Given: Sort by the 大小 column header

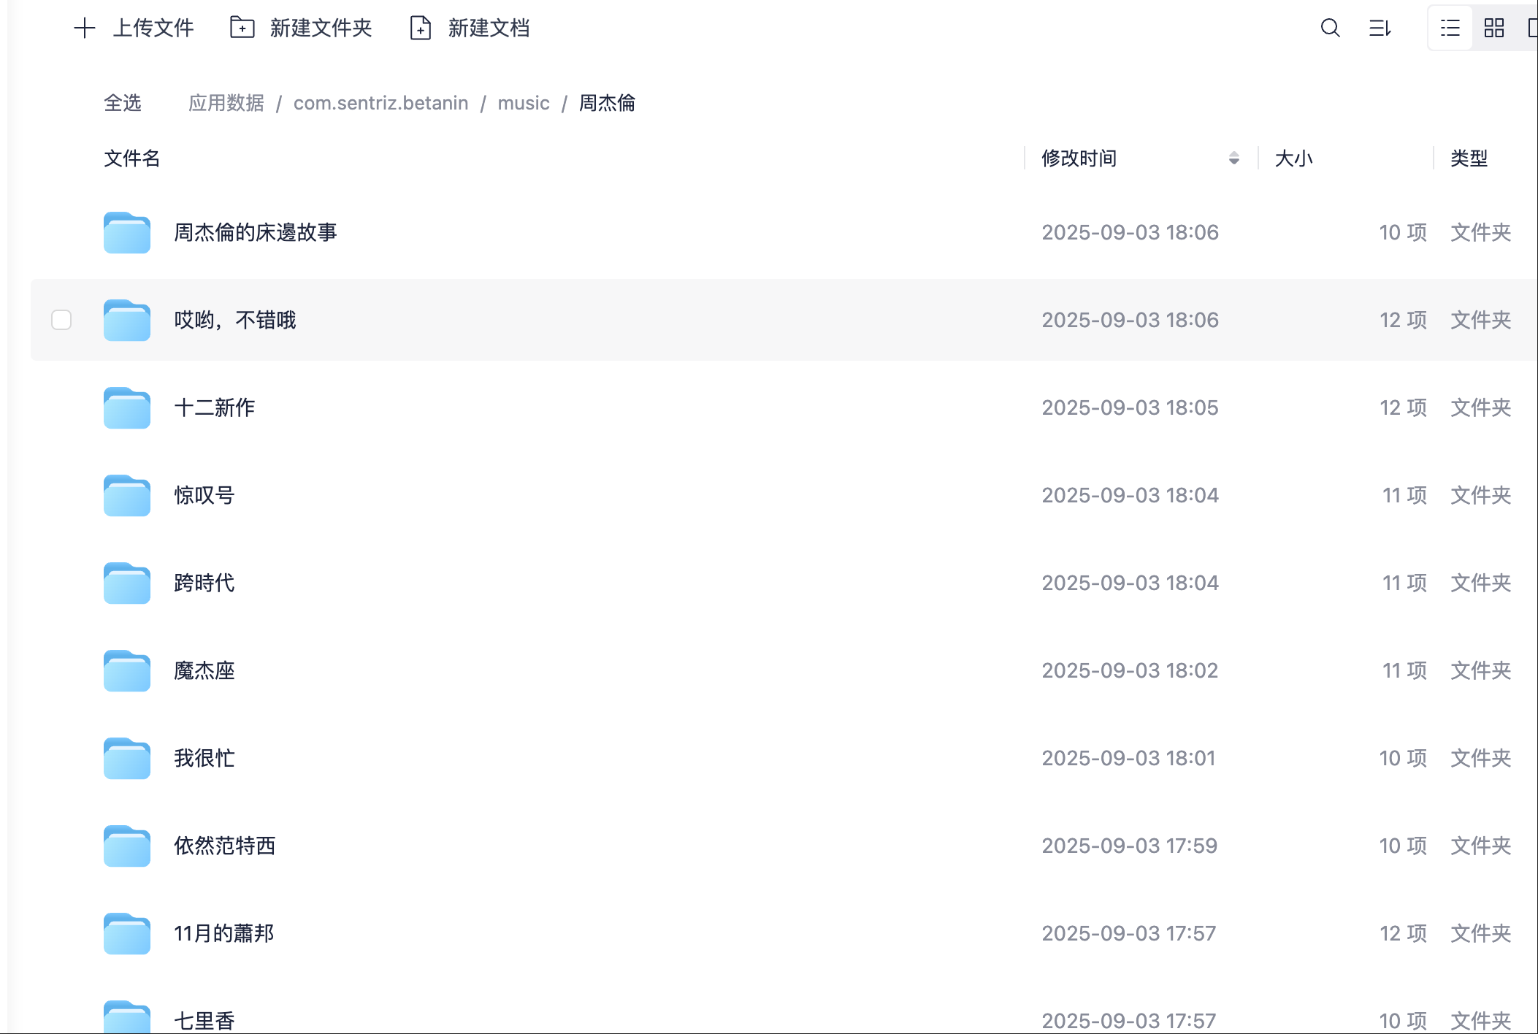Looking at the screenshot, I should click(x=1293, y=158).
